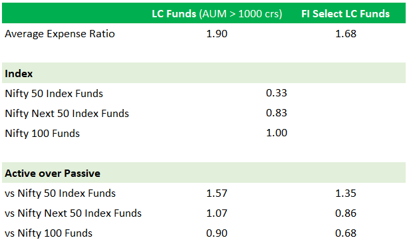
Task: Click the 1.57 difference value
Action: [217, 193]
